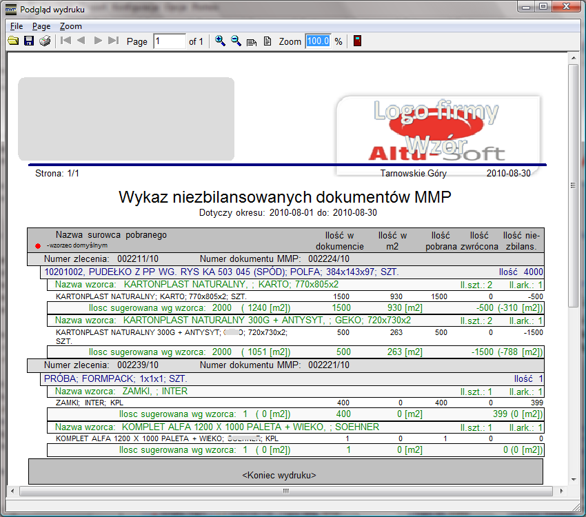Maximize the Podgląd wydruku window
The image size is (586, 517).
pos(543,7)
